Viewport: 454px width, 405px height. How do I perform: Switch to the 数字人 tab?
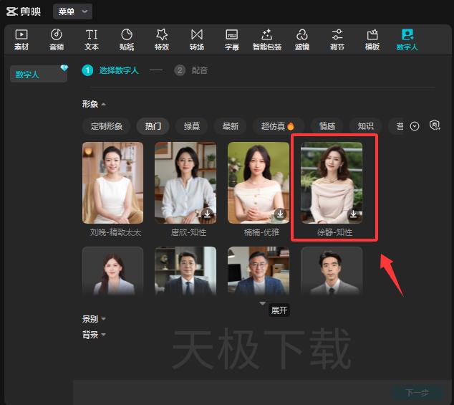[x=407, y=39]
